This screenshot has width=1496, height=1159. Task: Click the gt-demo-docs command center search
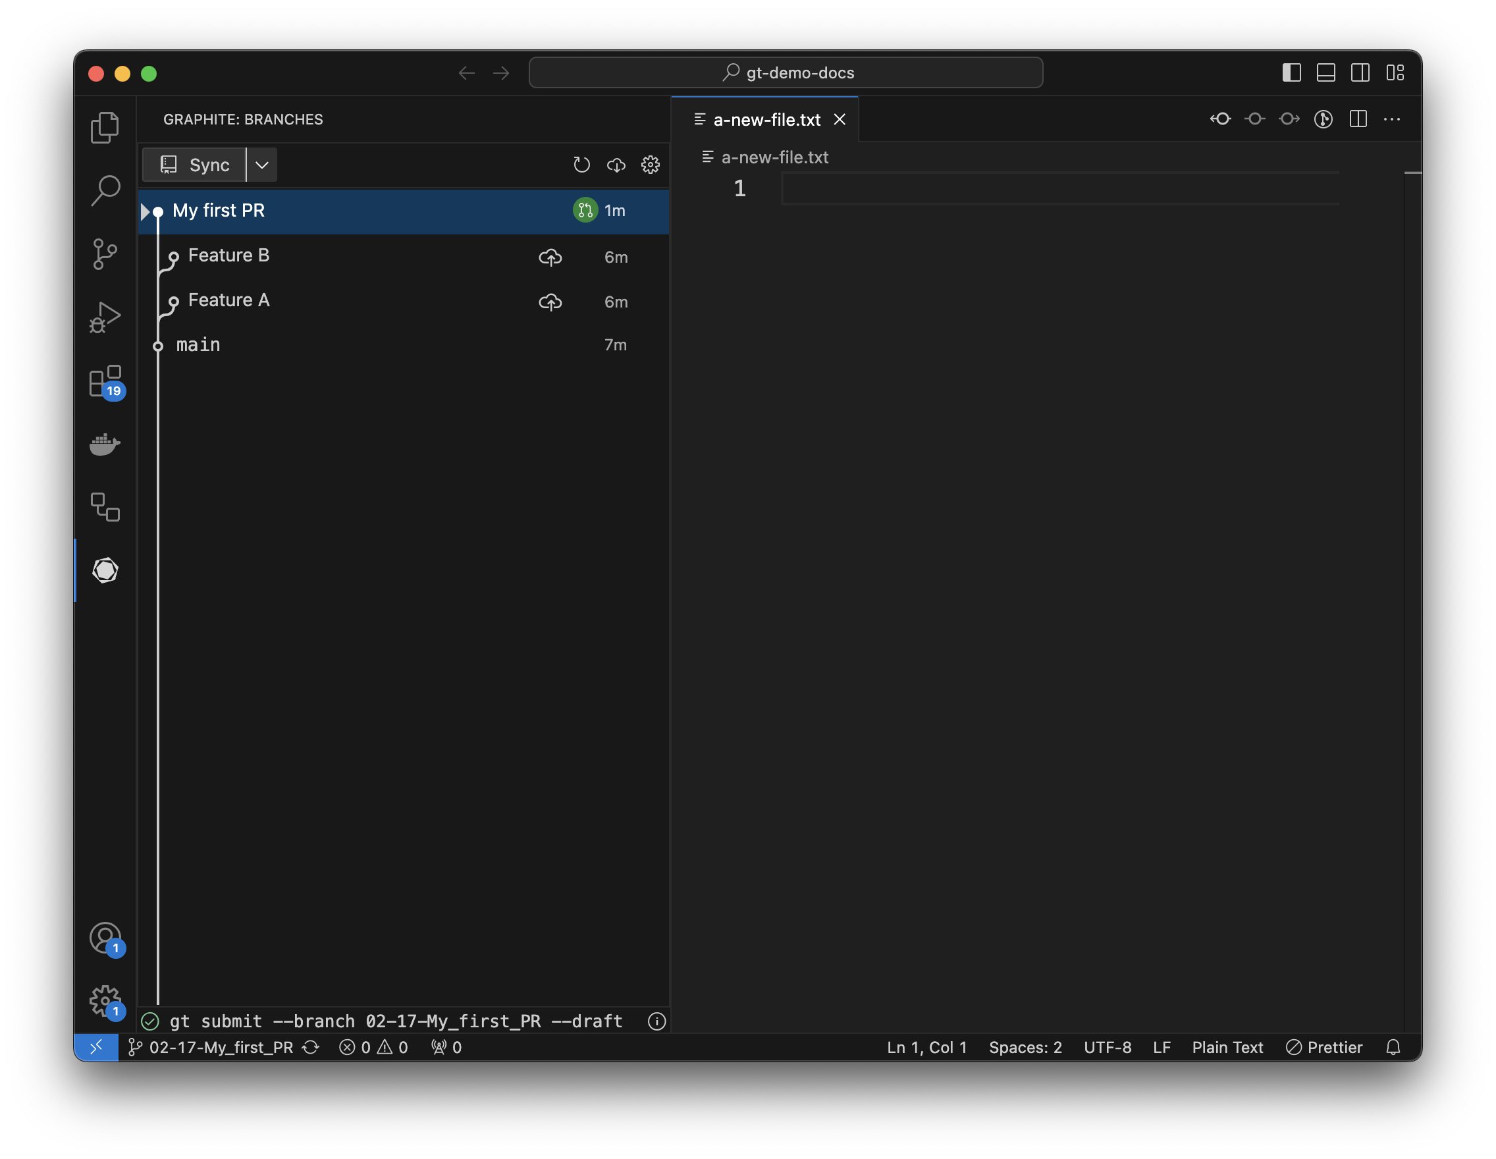[x=786, y=72]
